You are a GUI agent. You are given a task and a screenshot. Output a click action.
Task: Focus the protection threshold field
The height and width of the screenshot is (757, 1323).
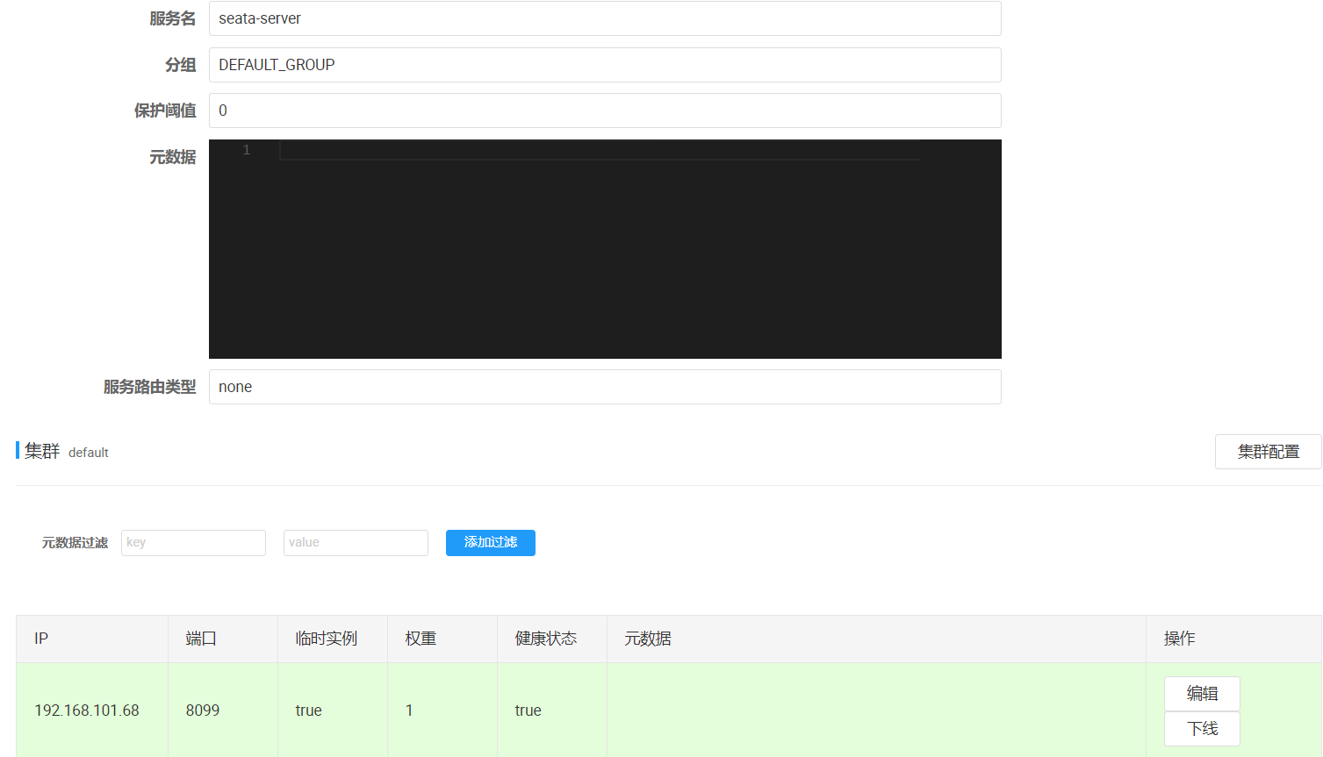coord(605,111)
